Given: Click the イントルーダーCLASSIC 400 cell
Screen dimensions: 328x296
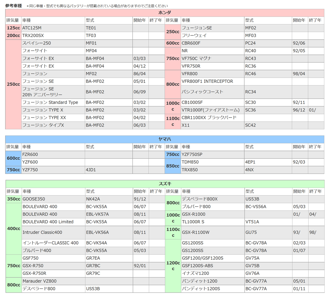Looking at the screenshot, I should [53, 243].
